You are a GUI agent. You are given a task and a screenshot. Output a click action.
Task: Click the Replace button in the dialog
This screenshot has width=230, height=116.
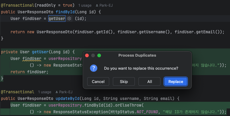coord(176,81)
